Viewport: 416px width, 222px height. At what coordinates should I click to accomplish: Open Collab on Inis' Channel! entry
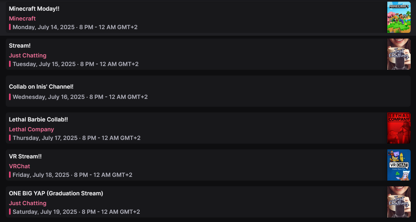[x=41, y=87]
